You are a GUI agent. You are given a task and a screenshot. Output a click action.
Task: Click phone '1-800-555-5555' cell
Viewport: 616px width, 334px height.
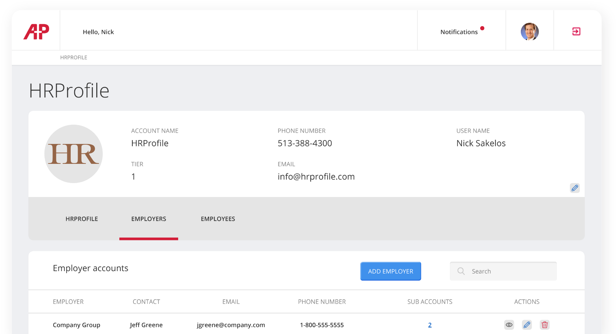(x=322, y=325)
